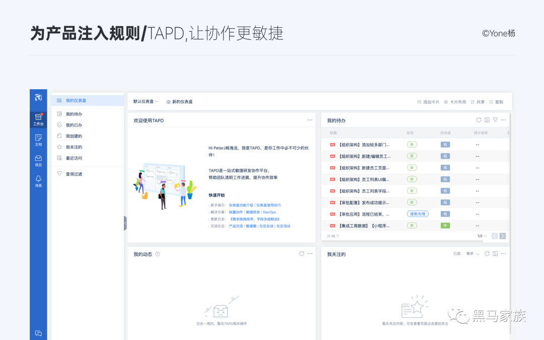Sort by the 优先级 column header
Image resolution: width=544 pixels, height=340 pixels.
[x=445, y=133]
